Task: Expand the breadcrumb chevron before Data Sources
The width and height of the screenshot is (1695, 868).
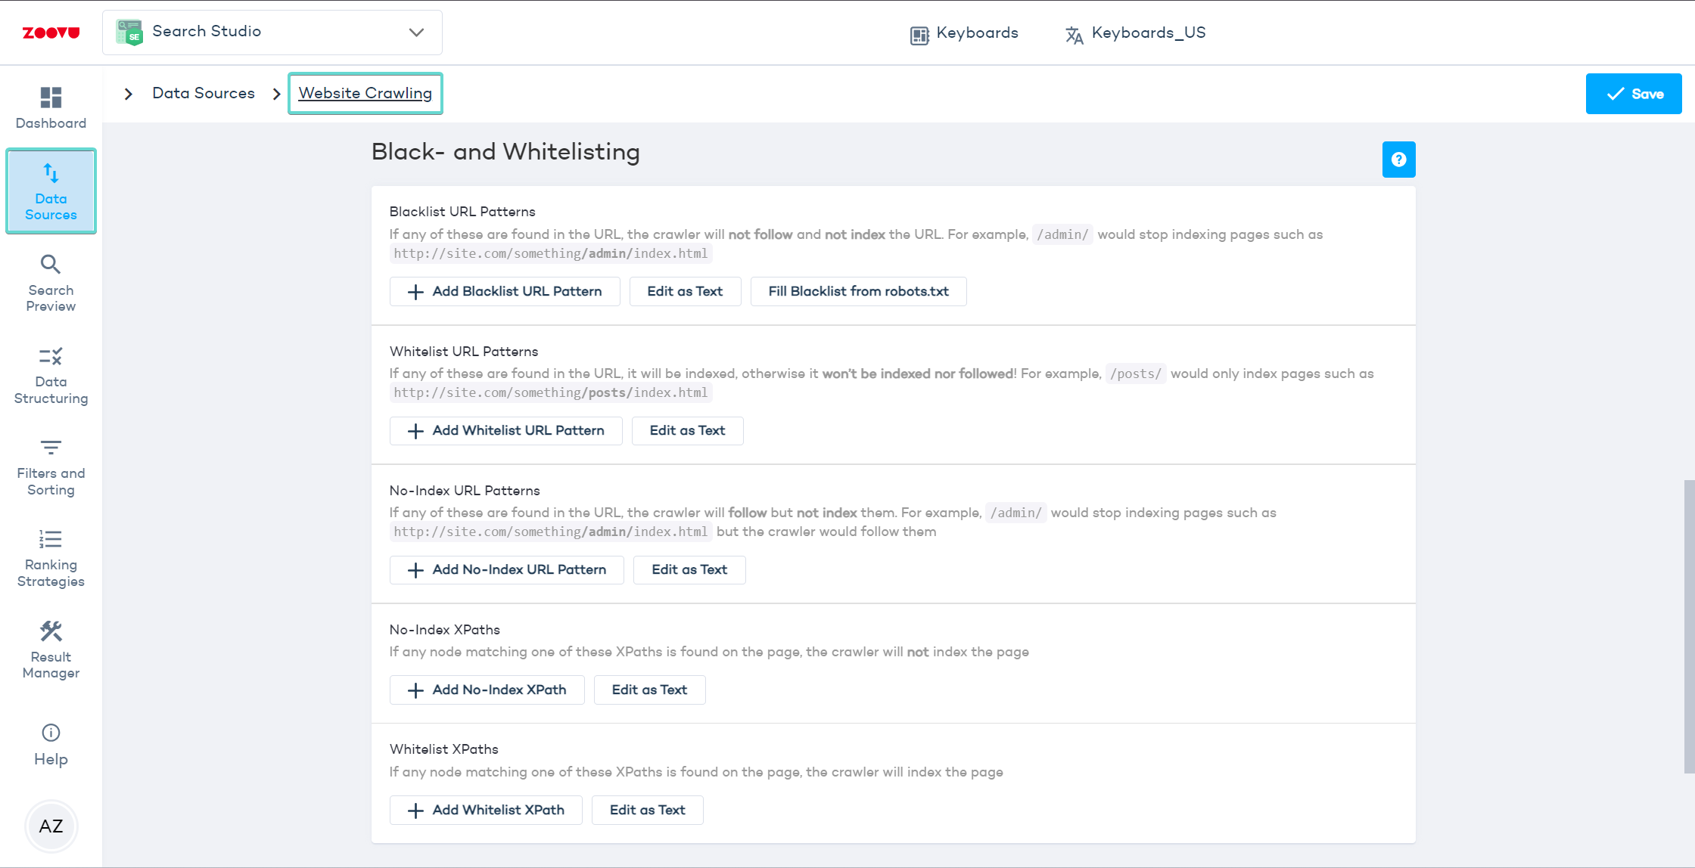Action: [129, 94]
